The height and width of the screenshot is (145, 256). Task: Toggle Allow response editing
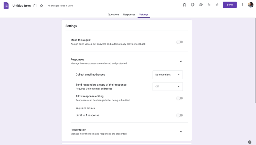pyautogui.click(x=180, y=98)
